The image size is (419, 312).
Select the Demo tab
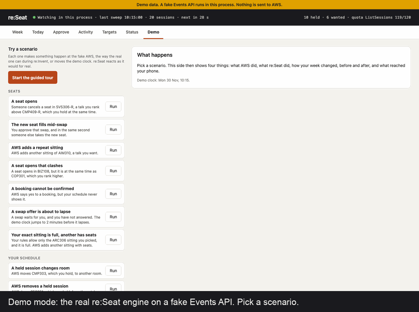click(x=153, y=32)
